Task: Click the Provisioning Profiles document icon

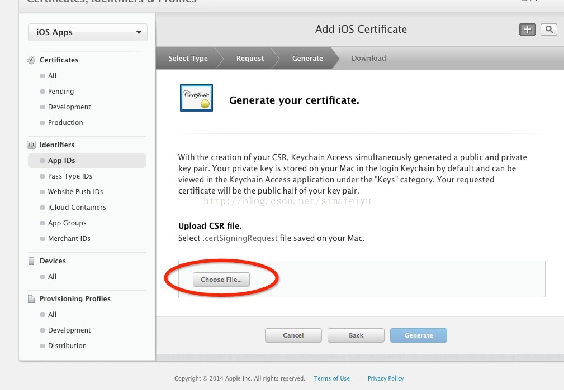Action: point(31,299)
